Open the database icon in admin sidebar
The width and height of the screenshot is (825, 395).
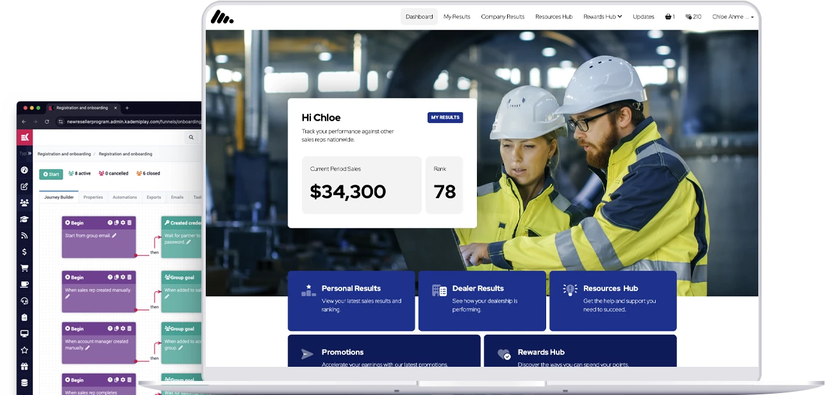(x=24, y=383)
